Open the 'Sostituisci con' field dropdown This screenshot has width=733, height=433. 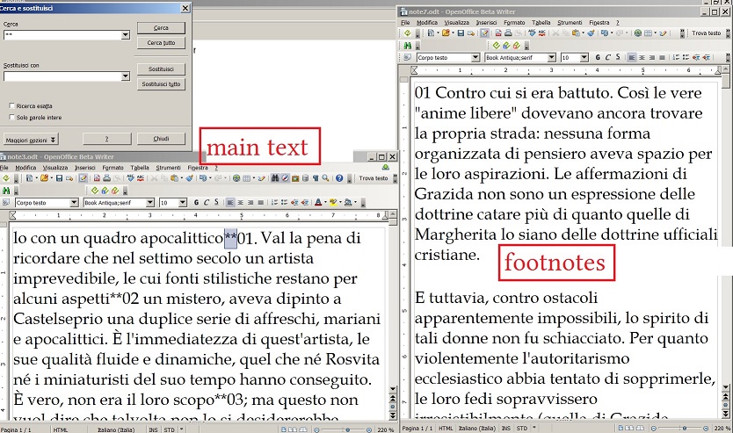click(125, 76)
